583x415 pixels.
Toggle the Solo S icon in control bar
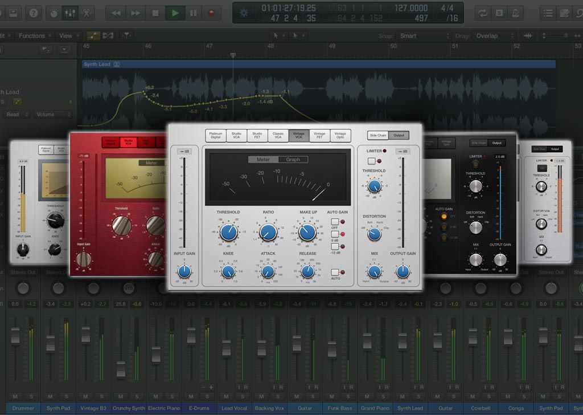coord(499,14)
